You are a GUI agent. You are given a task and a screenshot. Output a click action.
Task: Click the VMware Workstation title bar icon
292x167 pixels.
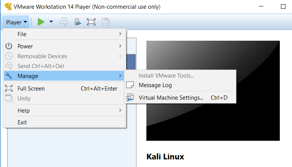(x=8, y=7)
